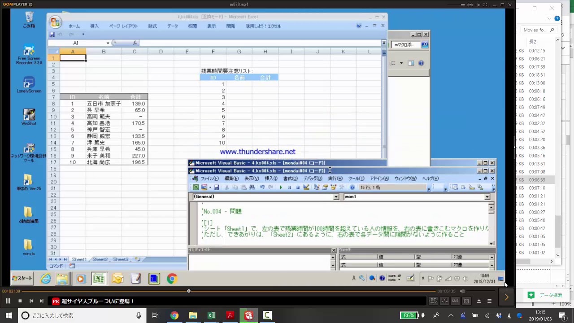Click the orange next arrow panel button
Viewport: 574px width, 323px height.
506,297
